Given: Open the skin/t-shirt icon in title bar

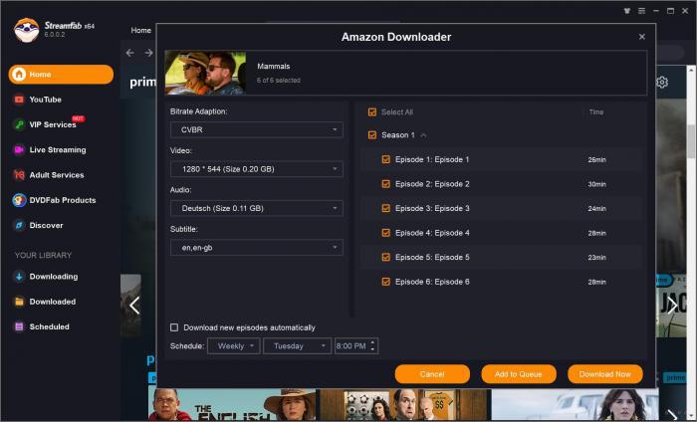Looking at the screenshot, I should click(x=627, y=11).
